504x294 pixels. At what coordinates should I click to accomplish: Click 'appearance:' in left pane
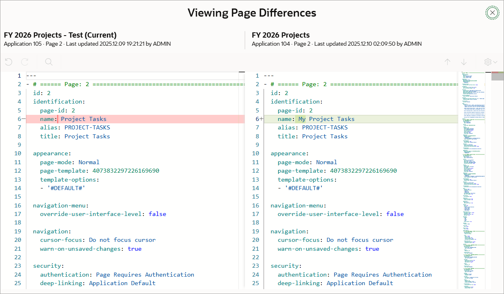pyautogui.click(x=52, y=153)
